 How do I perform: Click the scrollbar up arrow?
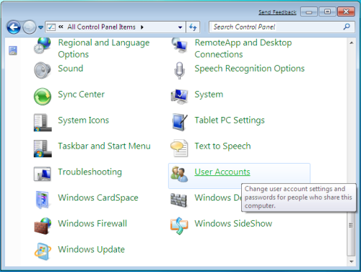pyautogui.click(x=352, y=43)
